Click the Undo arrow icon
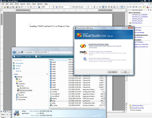 pyautogui.click(x=34, y=7)
